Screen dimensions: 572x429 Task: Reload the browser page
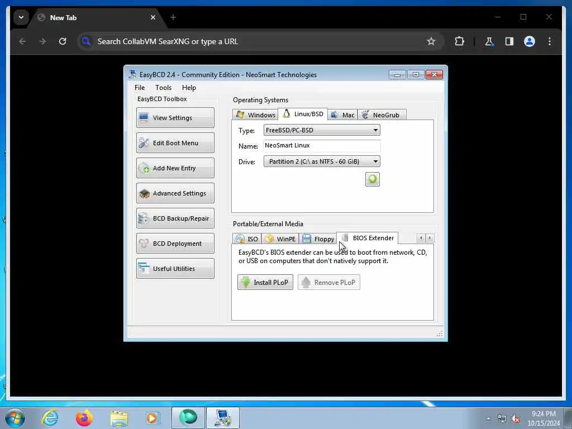click(63, 41)
